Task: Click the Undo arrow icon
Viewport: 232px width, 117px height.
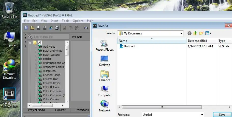Action: click(86, 28)
